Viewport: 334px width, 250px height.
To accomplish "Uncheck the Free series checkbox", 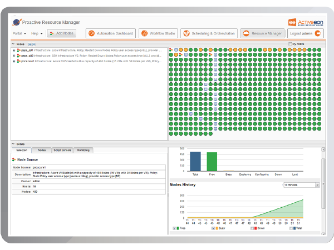I will pyautogui.click(x=174, y=228).
